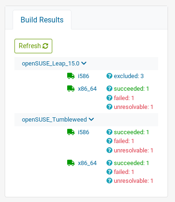Open 'unresolvable: 1' under Tumbleweed x86_64

coord(133,181)
